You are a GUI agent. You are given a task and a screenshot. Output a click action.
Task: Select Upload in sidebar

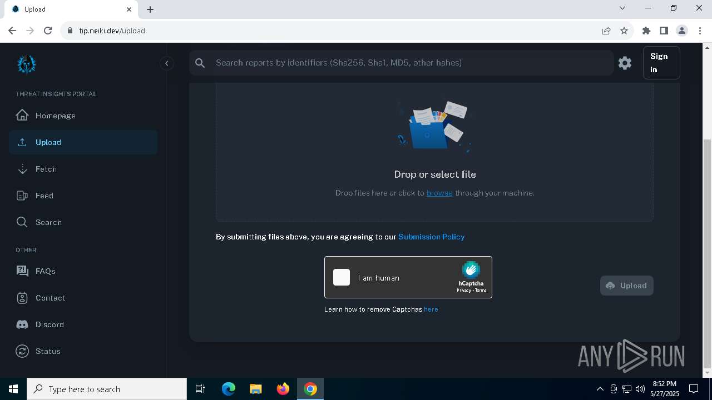[x=83, y=142]
